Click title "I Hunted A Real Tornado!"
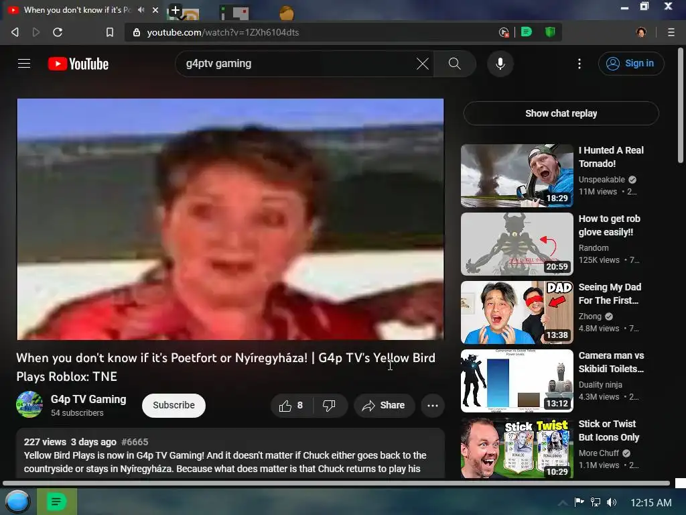The image size is (686, 515). point(611,157)
